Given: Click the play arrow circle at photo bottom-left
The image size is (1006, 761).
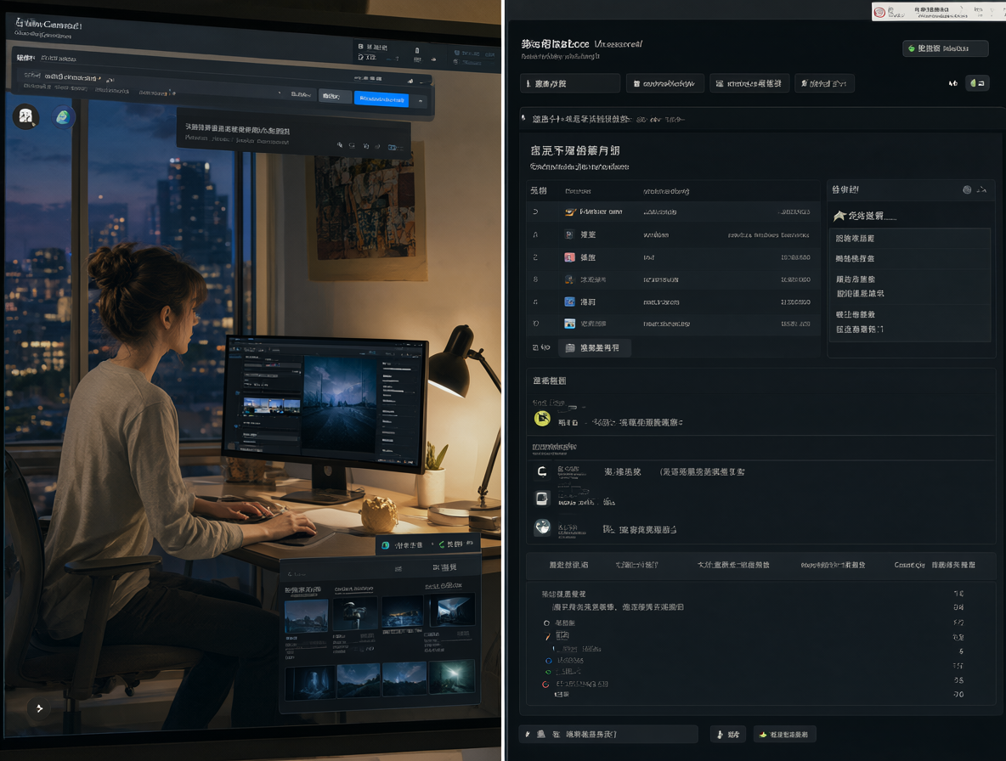Looking at the screenshot, I should (x=39, y=708).
